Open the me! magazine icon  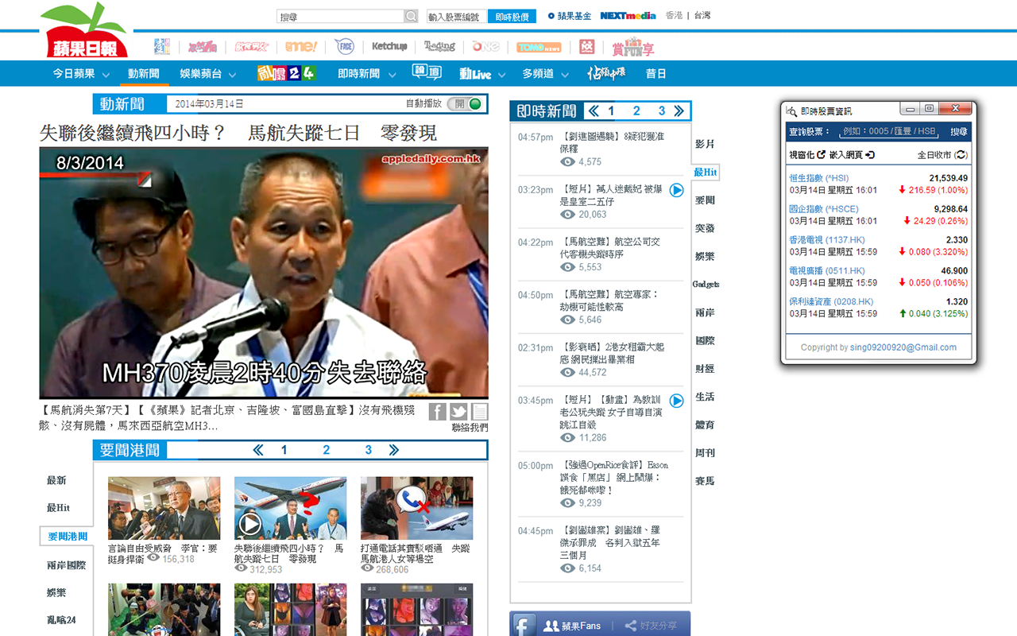(301, 47)
